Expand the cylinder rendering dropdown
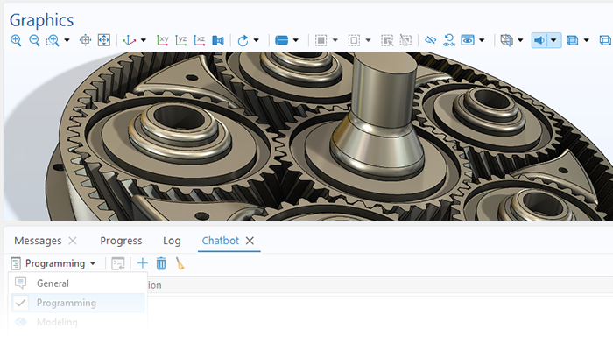The image size is (613, 350). click(x=296, y=40)
